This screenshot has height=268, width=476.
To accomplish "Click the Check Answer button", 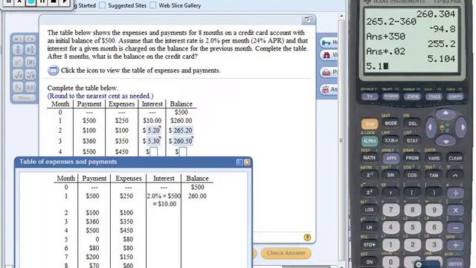I will (286, 253).
